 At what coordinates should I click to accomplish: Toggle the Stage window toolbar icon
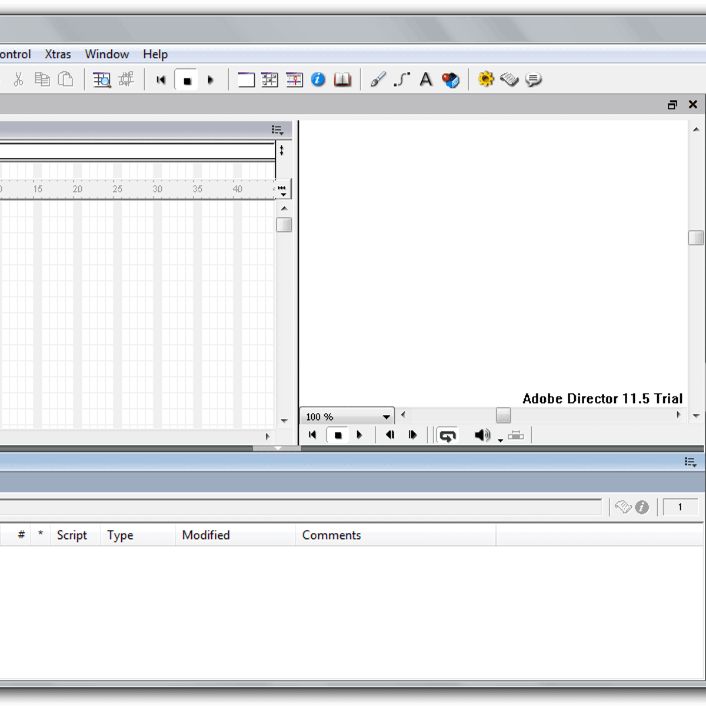click(246, 79)
